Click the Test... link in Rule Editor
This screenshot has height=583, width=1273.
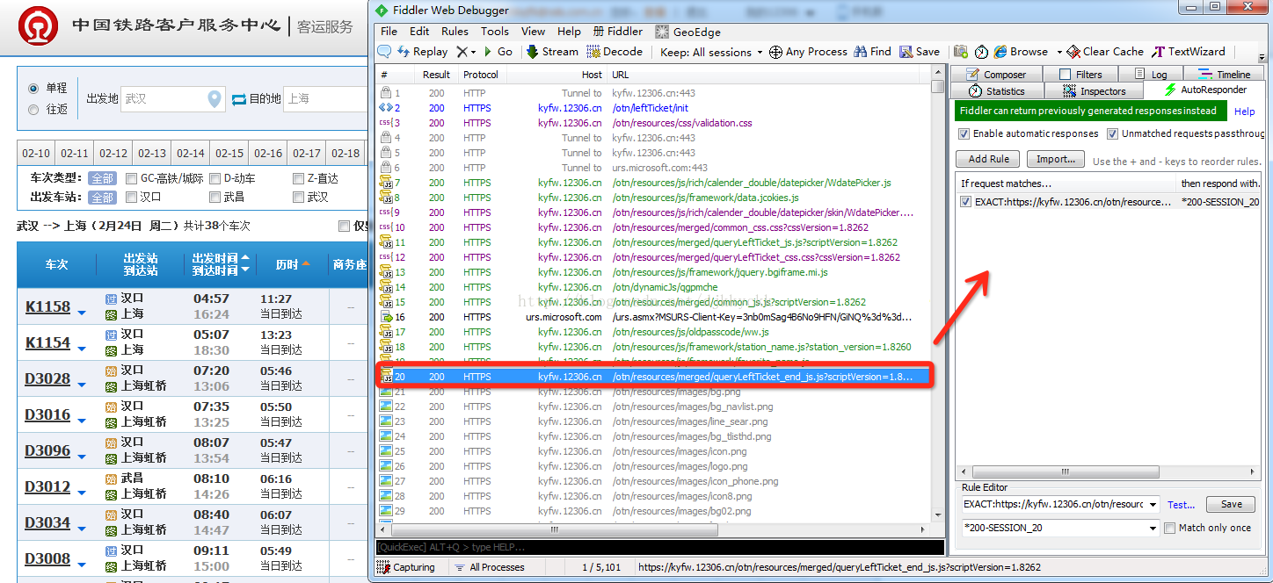click(1181, 505)
